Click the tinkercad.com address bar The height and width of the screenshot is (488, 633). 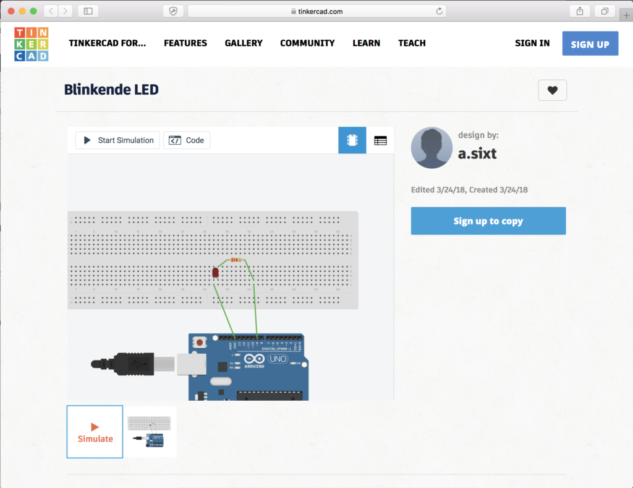[316, 11]
